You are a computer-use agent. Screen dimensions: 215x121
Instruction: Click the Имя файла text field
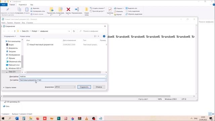click(x=63, y=76)
